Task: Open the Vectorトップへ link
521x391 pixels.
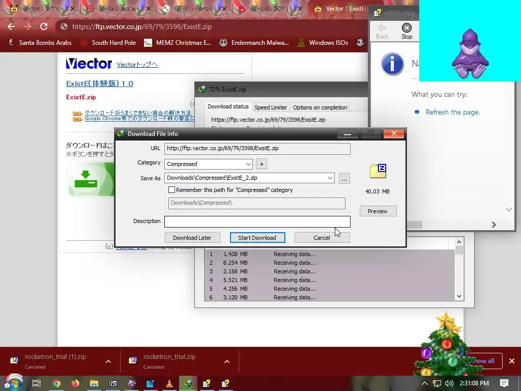Action: [137, 65]
